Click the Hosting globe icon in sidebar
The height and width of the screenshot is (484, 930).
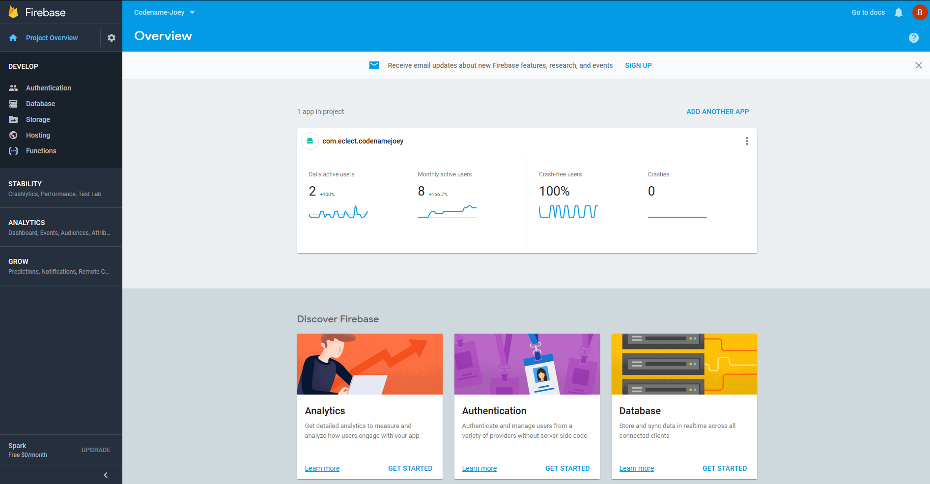[13, 135]
